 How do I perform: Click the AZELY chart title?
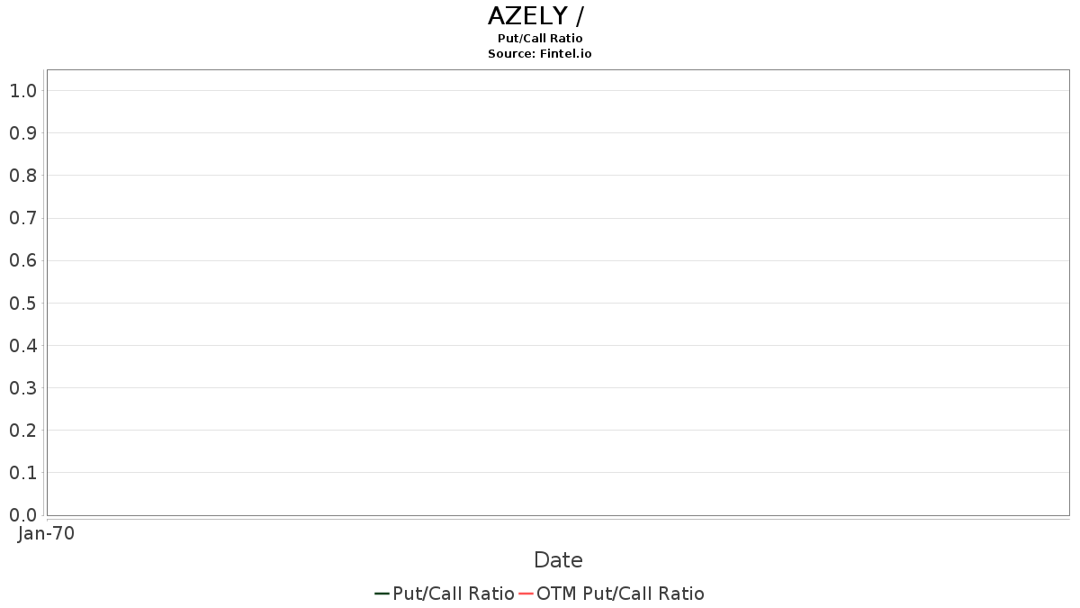(538, 16)
